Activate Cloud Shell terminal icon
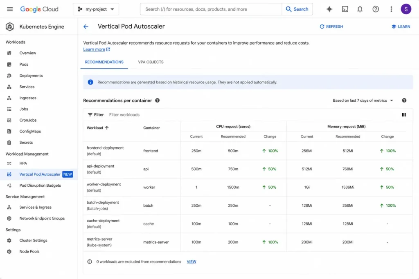The width and height of the screenshot is (419, 279). (x=345, y=9)
